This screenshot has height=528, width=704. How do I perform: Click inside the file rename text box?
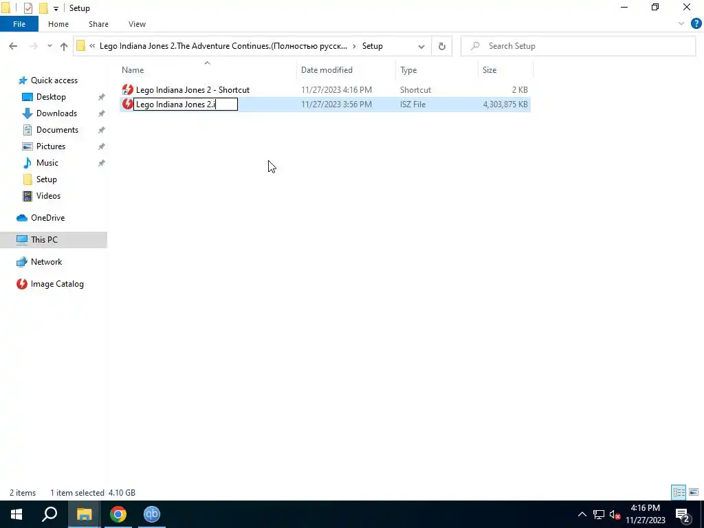[186, 104]
